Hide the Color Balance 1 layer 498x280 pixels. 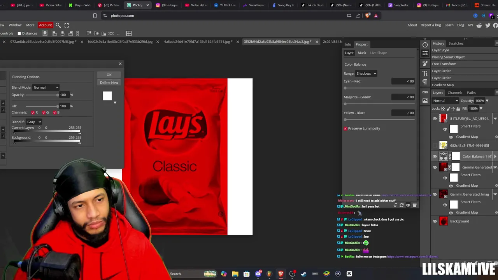pyautogui.click(x=435, y=156)
